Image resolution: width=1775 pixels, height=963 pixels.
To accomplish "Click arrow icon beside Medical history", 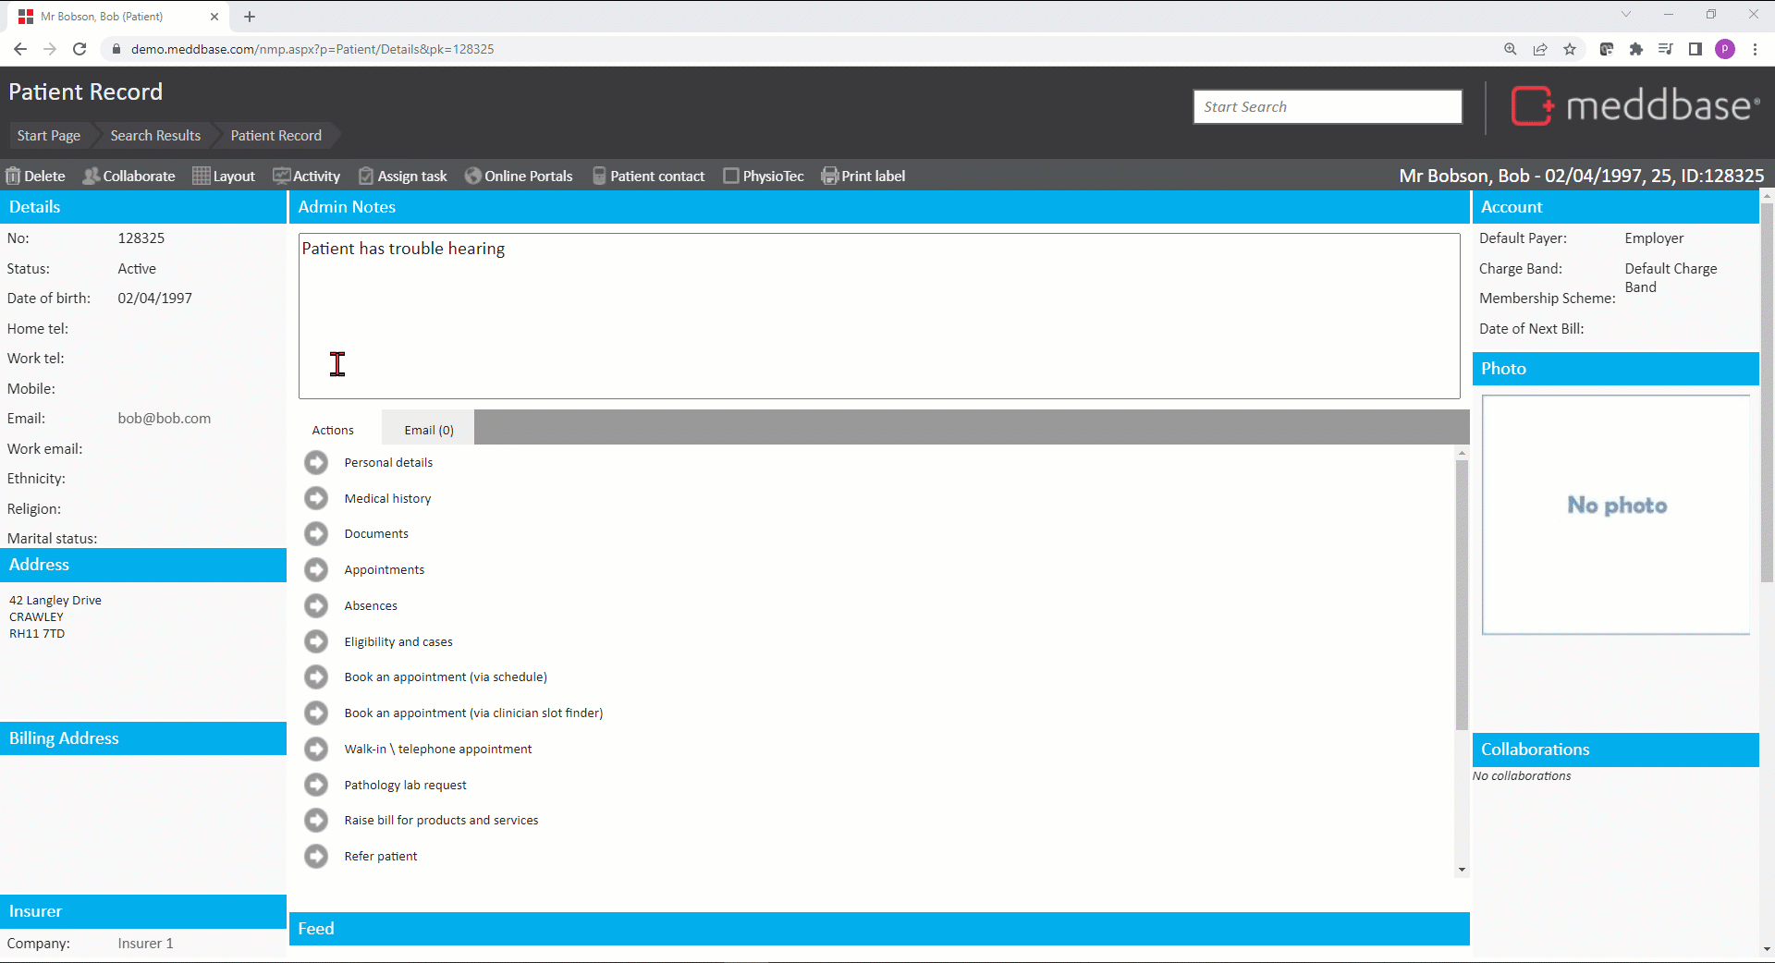I will 316,498.
